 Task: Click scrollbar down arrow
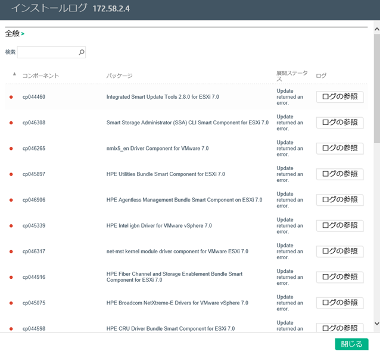[377, 323]
